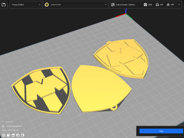
Task: Click the pencil rename job icon
Action: click(x=3, y=126)
